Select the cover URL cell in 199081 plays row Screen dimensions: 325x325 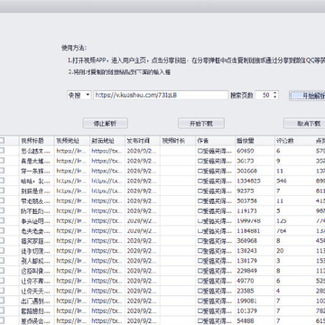[107, 301]
